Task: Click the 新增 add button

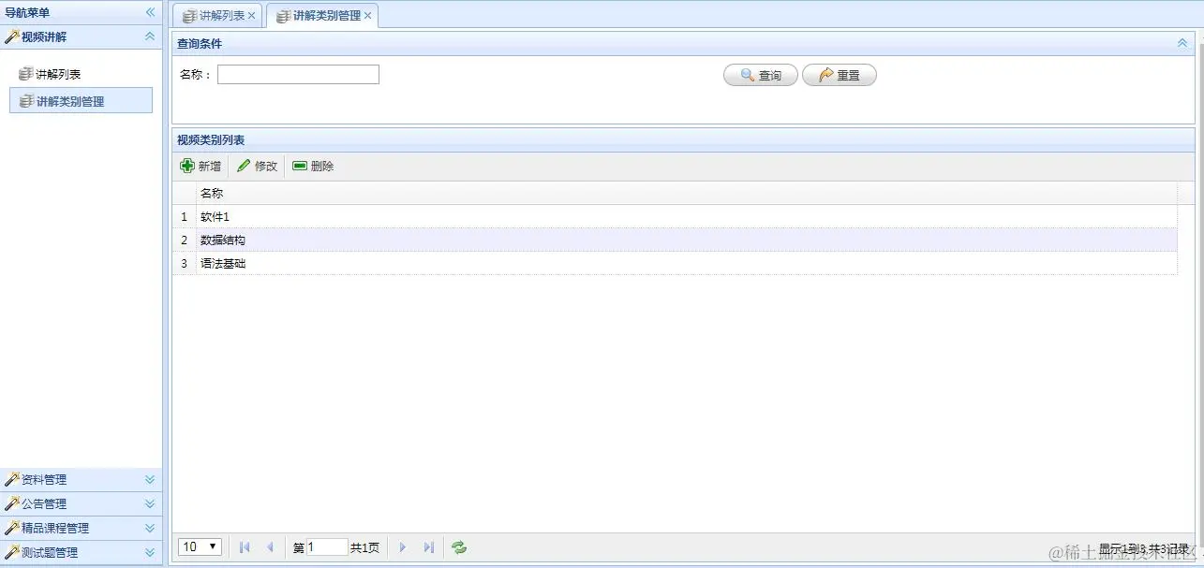Action: [x=201, y=167]
